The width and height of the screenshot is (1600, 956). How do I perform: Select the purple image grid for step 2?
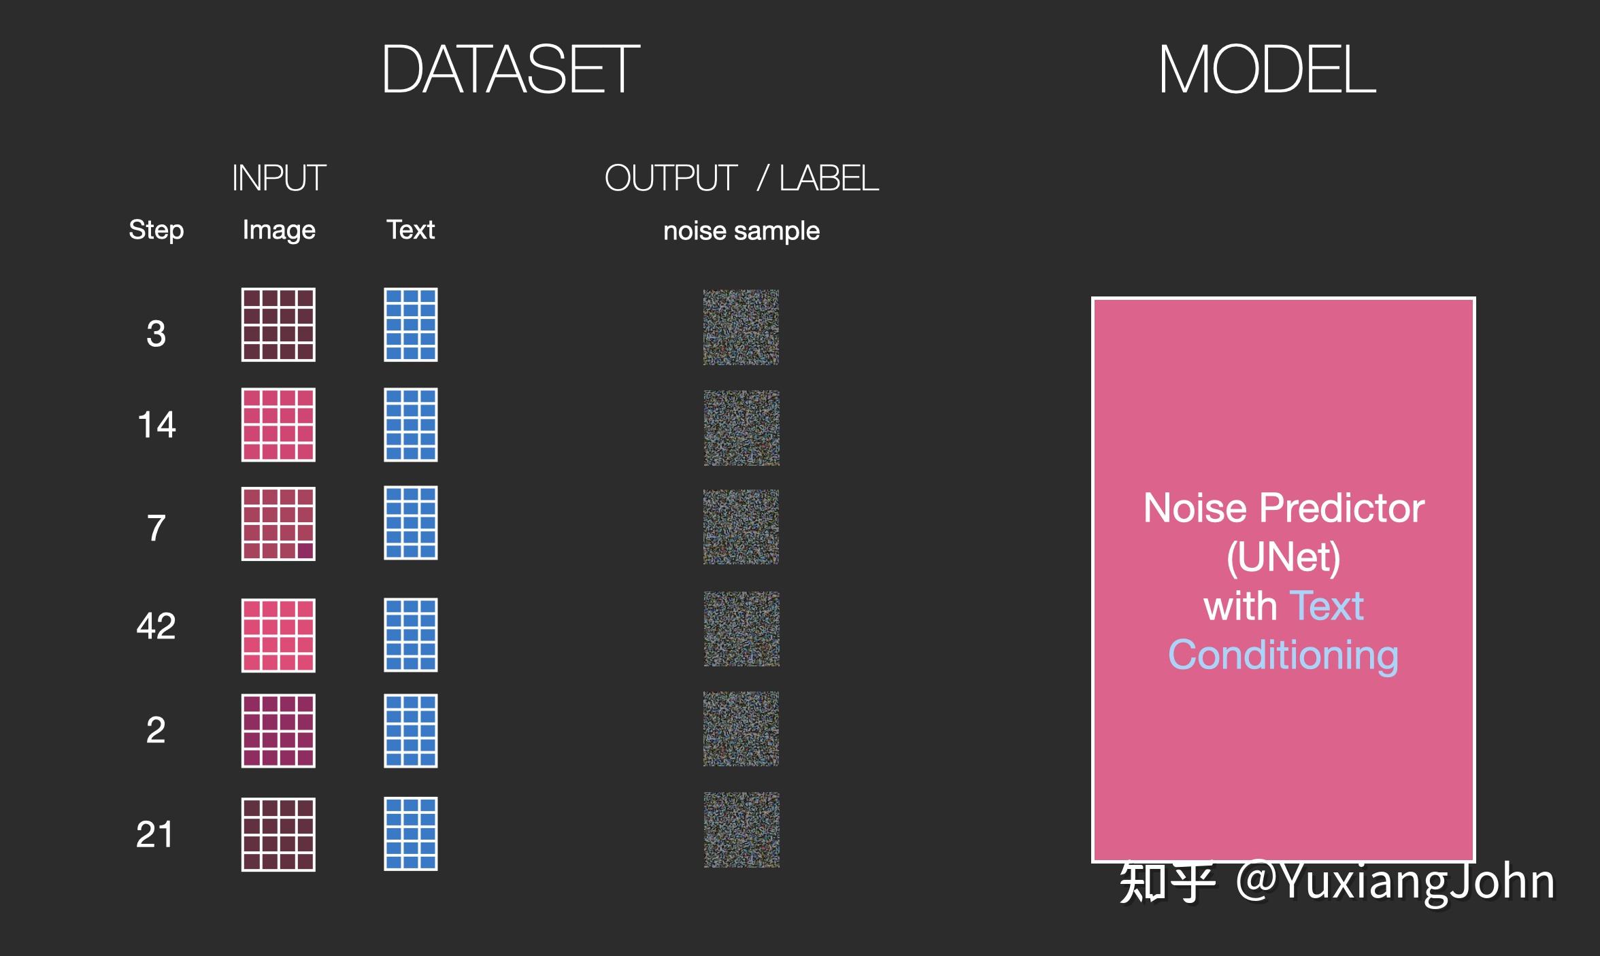coord(278,731)
